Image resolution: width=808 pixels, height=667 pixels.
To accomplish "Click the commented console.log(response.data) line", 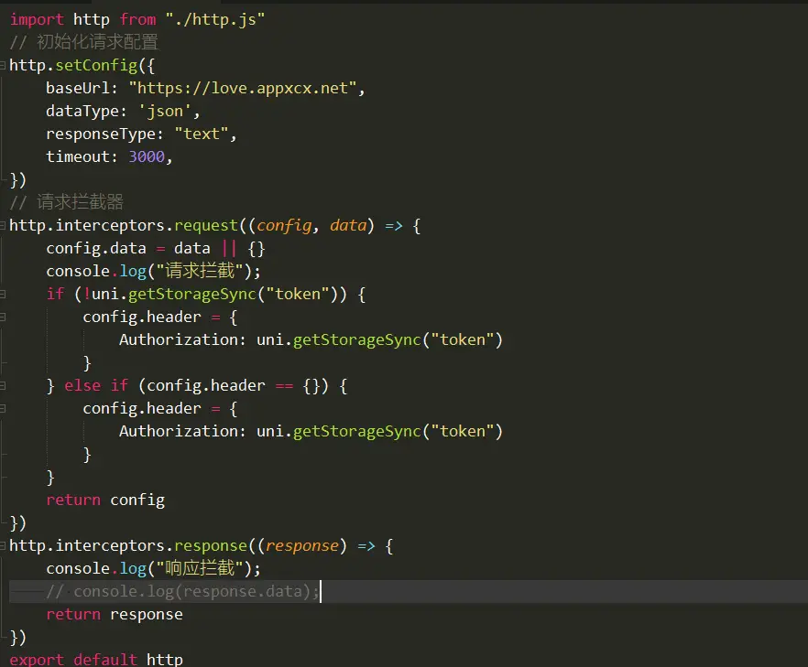I will [183, 592].
